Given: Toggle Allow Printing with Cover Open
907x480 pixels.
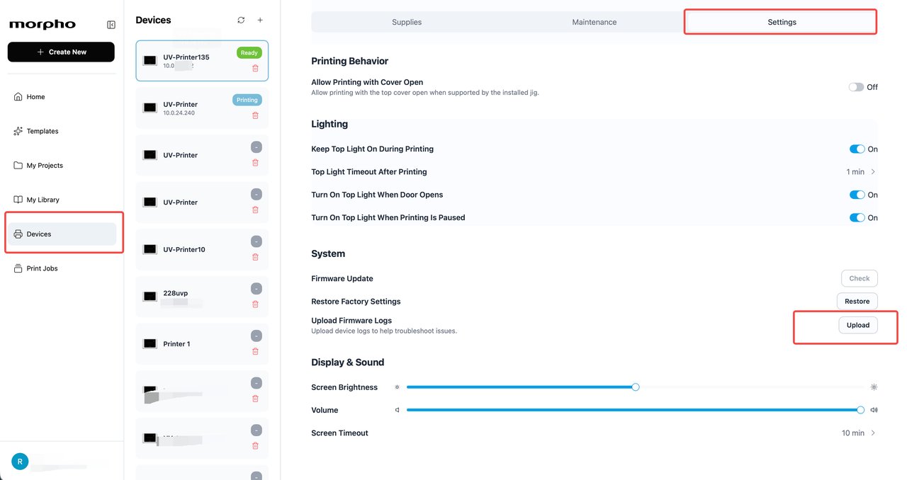Looking at the screenshot, I should pos(856,87).
